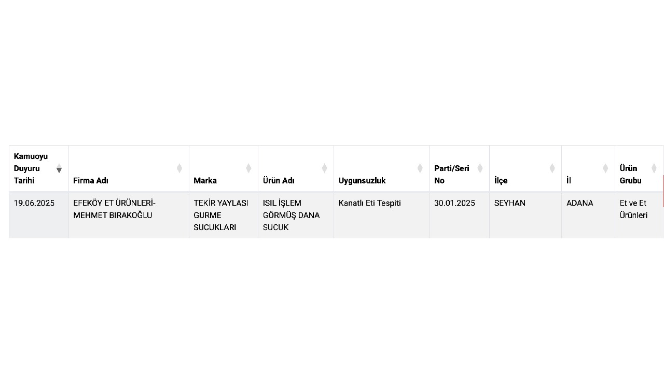This screenshot has width=664, height=373.
Task: Click the Parti/Seri No sort icon
Action: coord(480,168)
